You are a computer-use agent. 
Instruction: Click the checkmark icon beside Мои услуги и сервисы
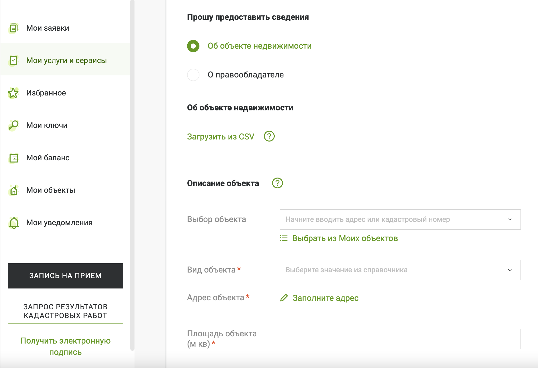click(x=13, y=60)
